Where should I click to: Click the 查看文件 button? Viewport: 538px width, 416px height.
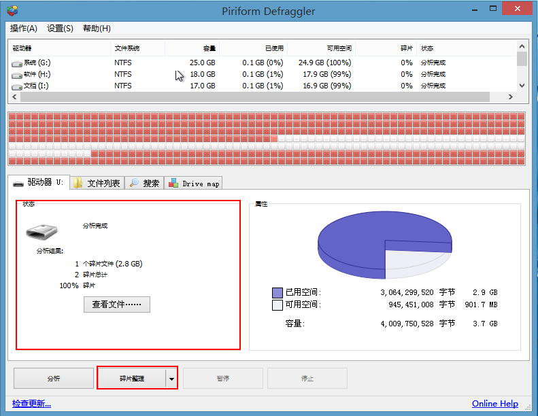pyautogui.click(x=117, y=305)
